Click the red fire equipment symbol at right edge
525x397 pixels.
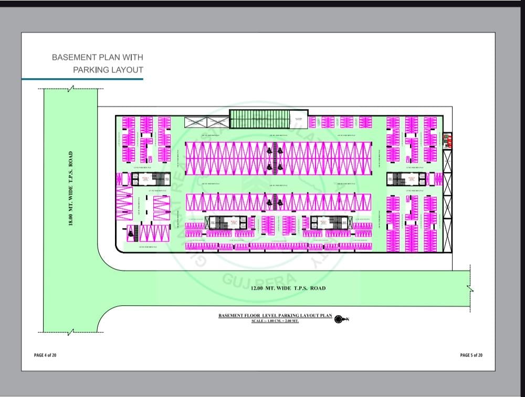(x=447, y=140)
